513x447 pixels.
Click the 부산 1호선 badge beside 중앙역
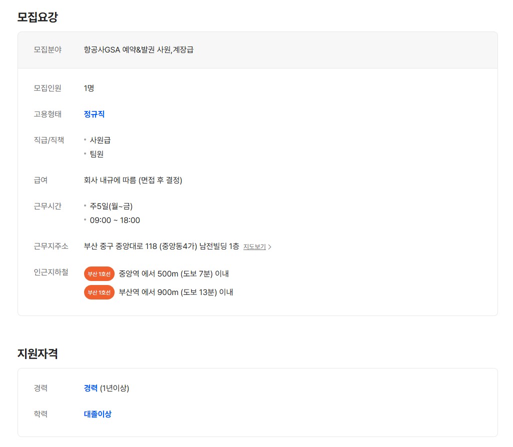99,274
